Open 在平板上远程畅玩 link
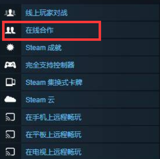This screenshot has height=159, width=160. [x=53, y=134]
